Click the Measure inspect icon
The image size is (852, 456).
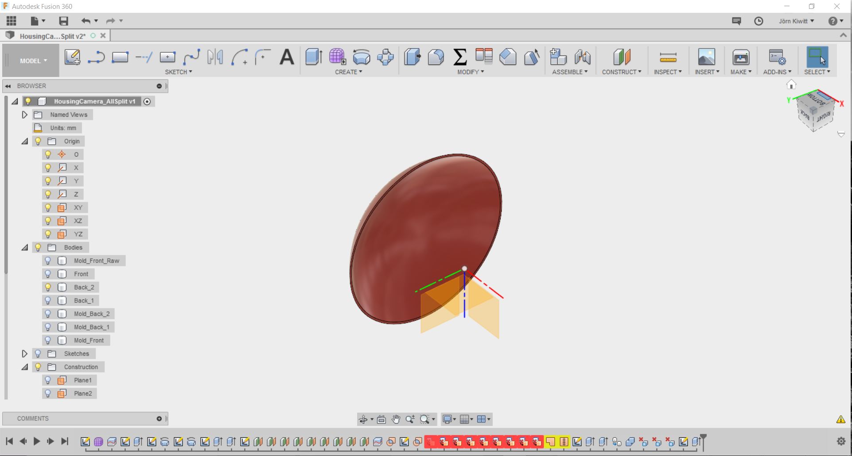[668, 57]
